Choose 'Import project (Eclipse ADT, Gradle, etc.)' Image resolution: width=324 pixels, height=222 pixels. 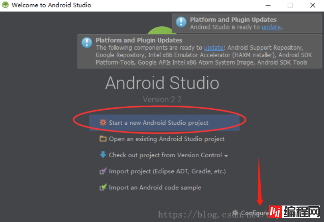click(x=167, y=171)
